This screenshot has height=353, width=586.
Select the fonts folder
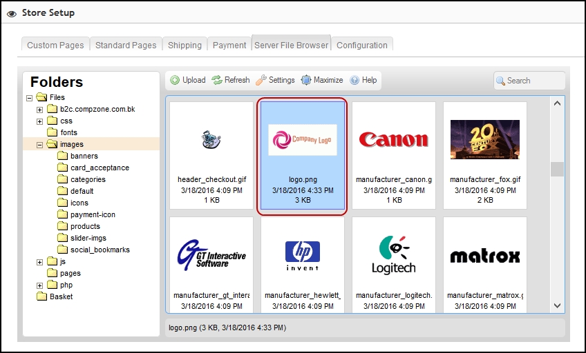point(62,132)
